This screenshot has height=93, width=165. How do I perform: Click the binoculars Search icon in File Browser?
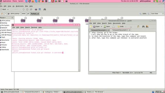point(45,9)
